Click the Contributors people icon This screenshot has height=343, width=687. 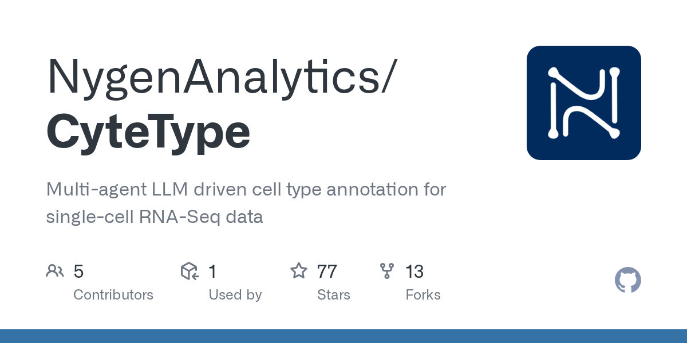coord(55,271)
